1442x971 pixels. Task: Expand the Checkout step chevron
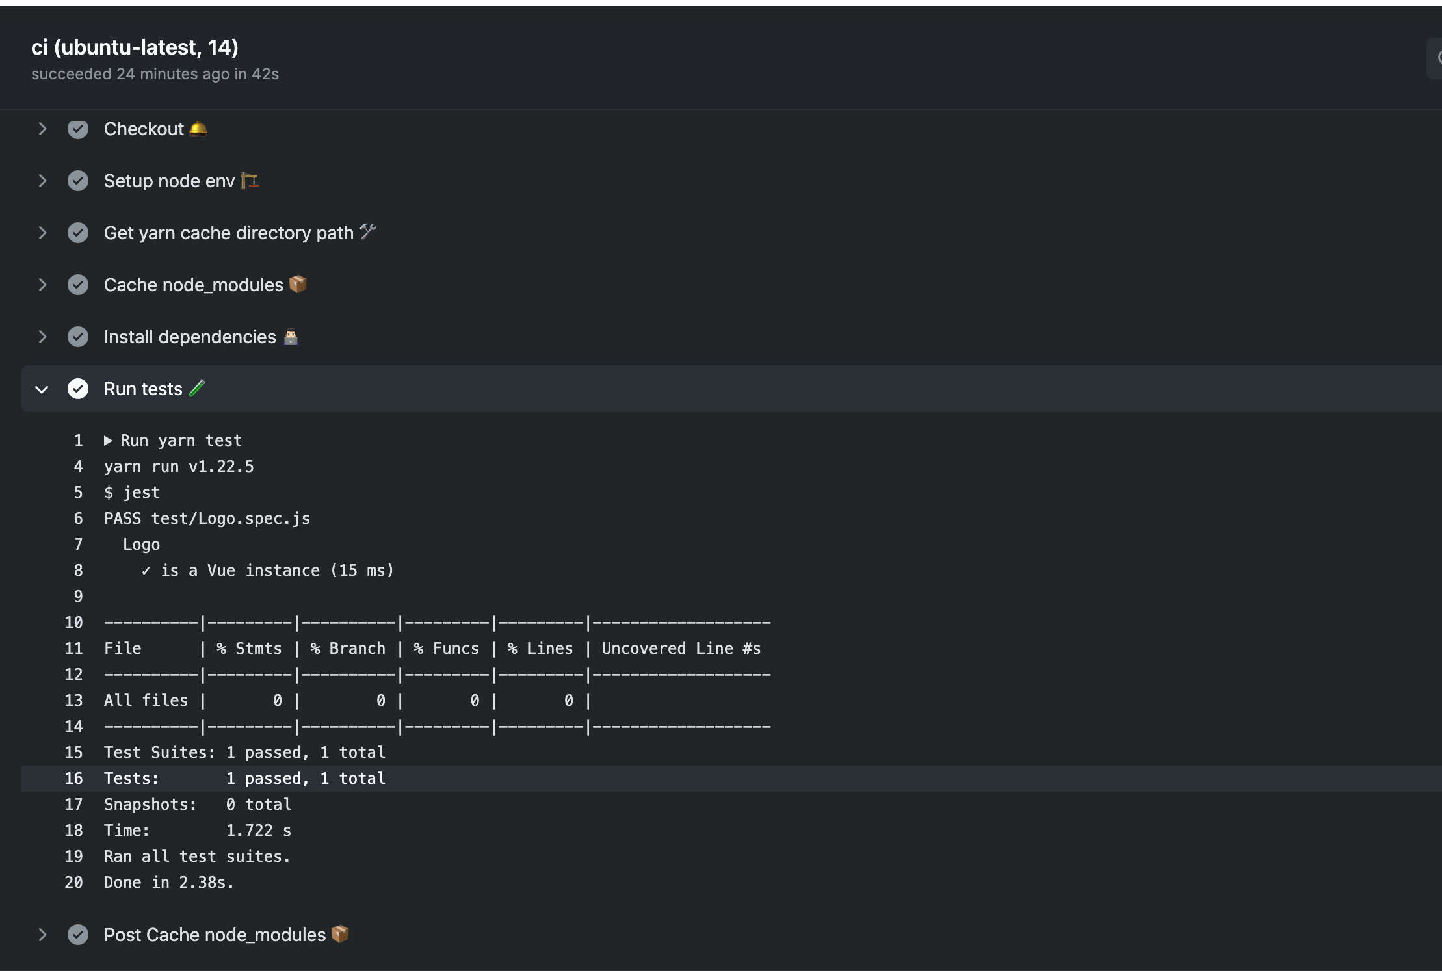point(42,129)
